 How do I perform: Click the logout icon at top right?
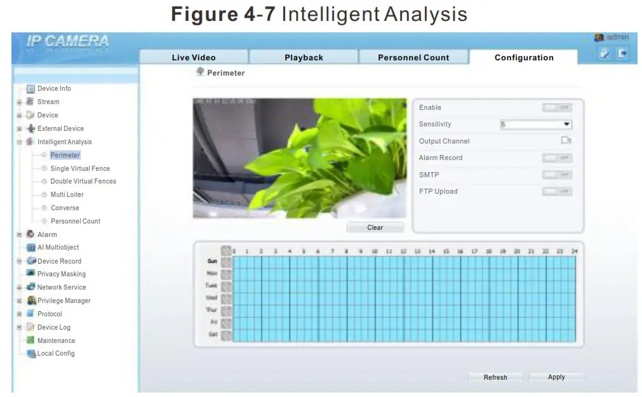tap(622, 53)
